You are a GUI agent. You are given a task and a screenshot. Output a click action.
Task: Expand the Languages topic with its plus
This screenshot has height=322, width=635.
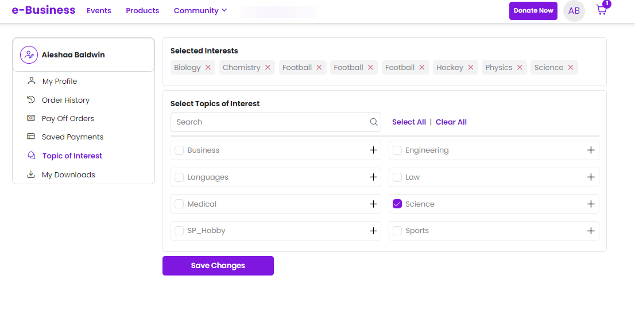[x=373, y=177]
